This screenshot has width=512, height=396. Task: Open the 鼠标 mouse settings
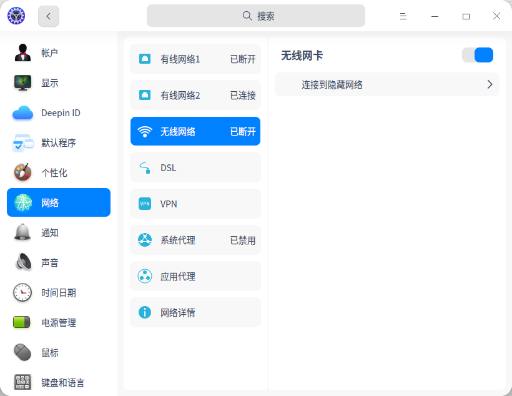tap(59, 353)
